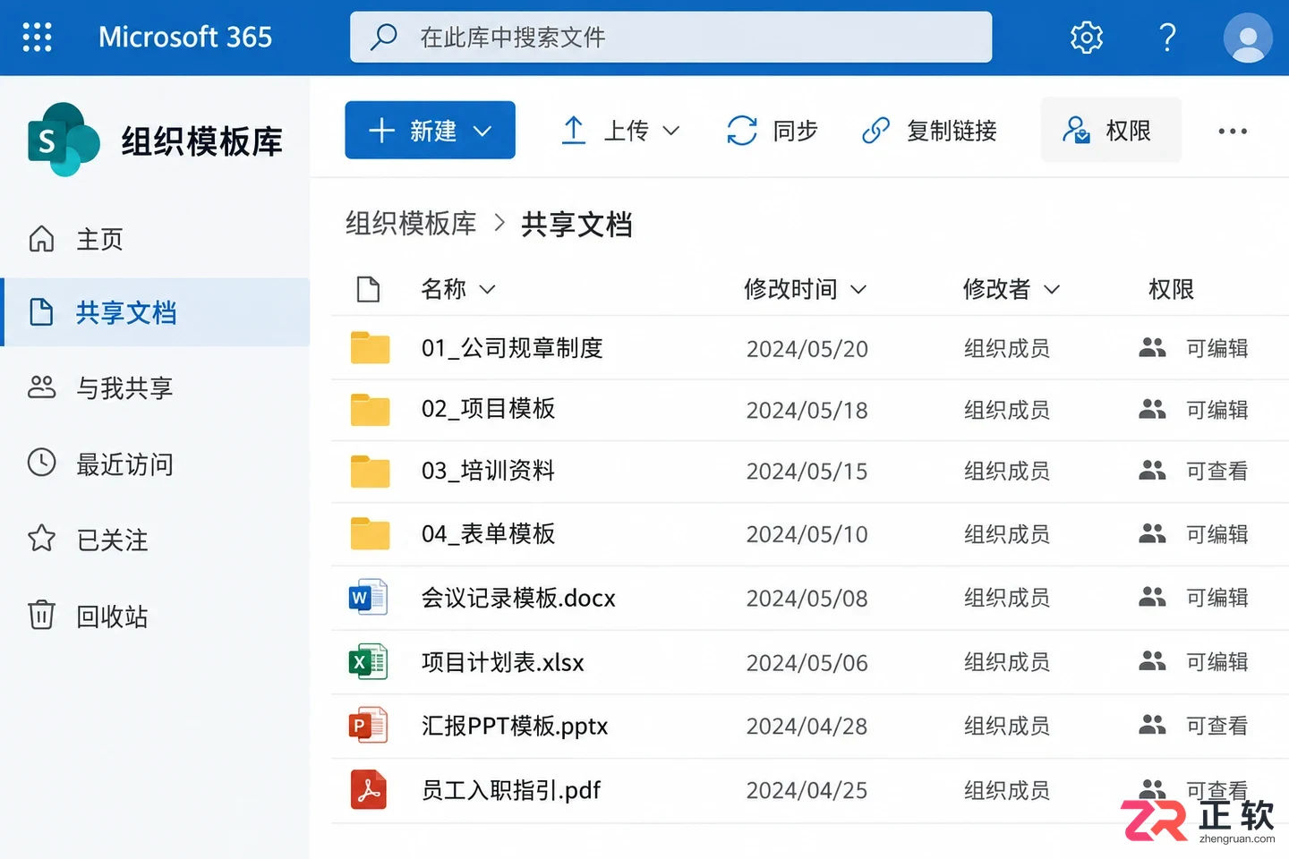The height and width of the screenshot is (859, 1289).
Task: Open the 04_表单模板 folder name
Action: (489, 533)
